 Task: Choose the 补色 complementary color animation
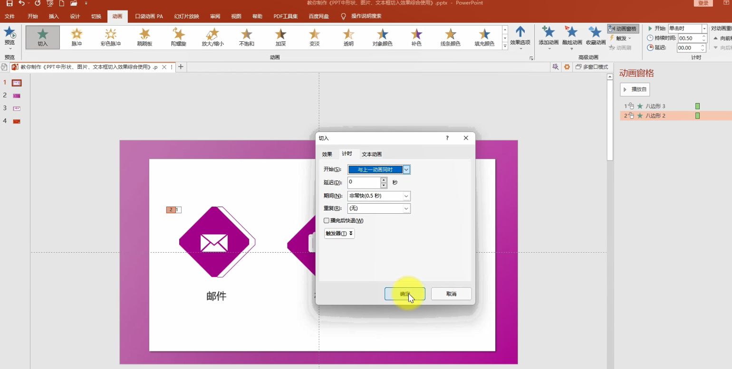click(x=416, y=37)
